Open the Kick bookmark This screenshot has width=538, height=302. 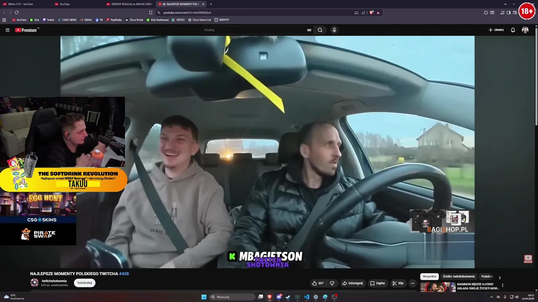point(34,20)
